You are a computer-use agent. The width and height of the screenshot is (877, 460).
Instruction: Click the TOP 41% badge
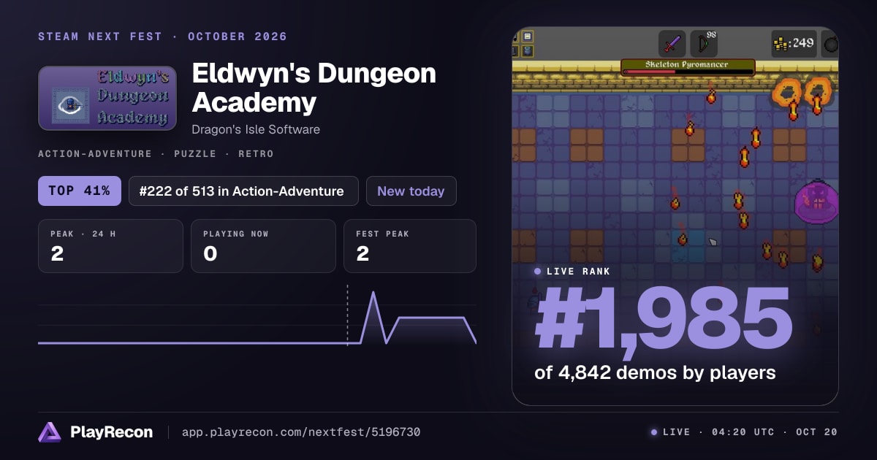pos(80,191)
